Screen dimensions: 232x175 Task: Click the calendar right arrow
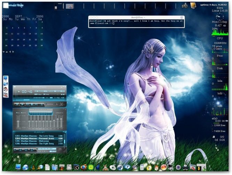click(13, 52)
